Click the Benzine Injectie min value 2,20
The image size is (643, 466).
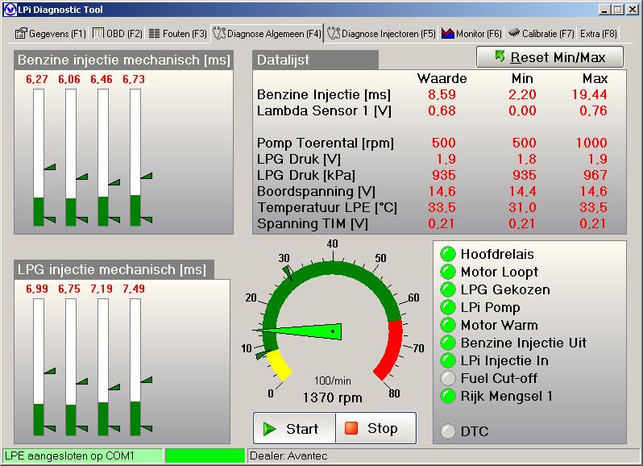(x=522, y=94)
